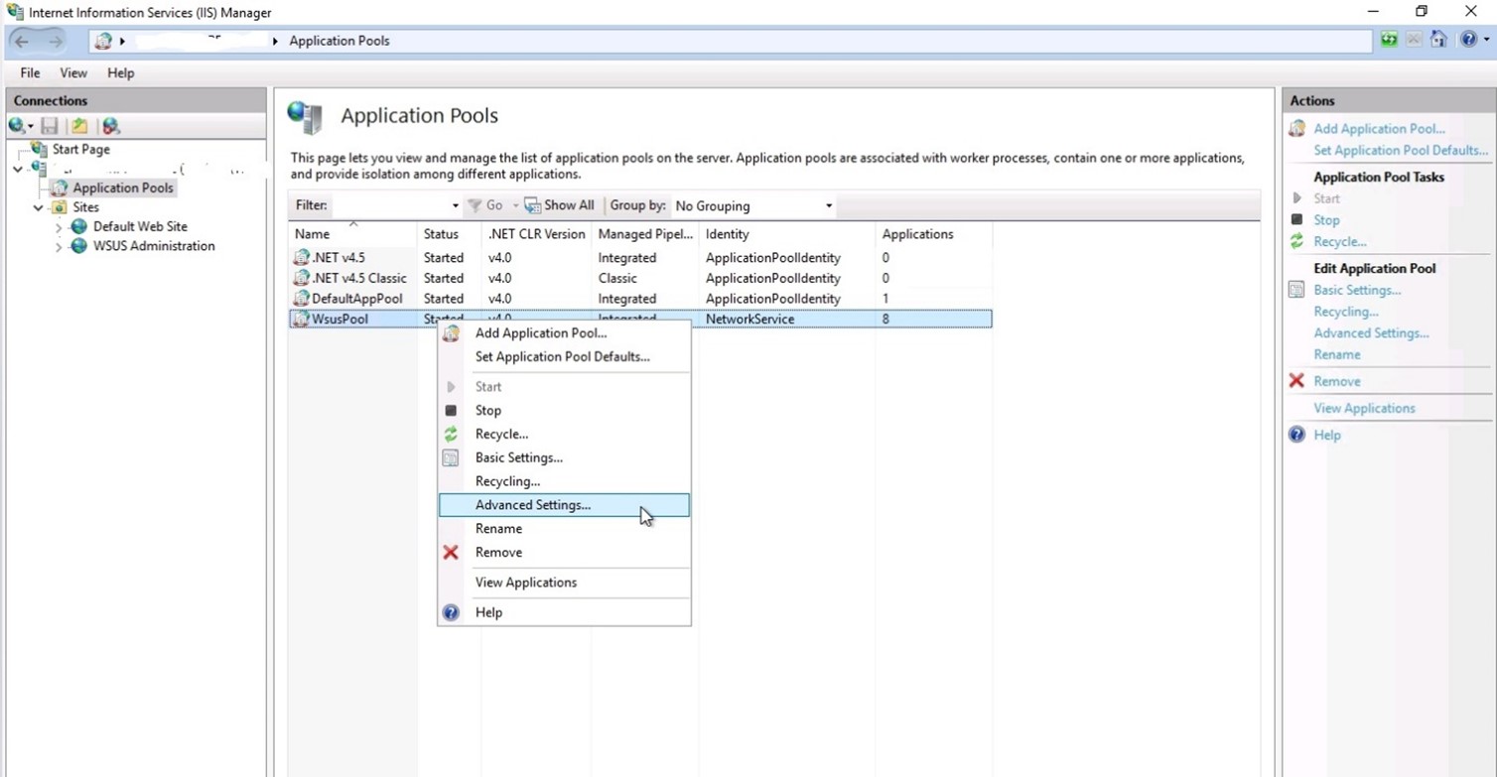The width and height of the screenshot is (1497, 777).
Task: Click Rename link in Actions pane
Action: click(1337, 354)
